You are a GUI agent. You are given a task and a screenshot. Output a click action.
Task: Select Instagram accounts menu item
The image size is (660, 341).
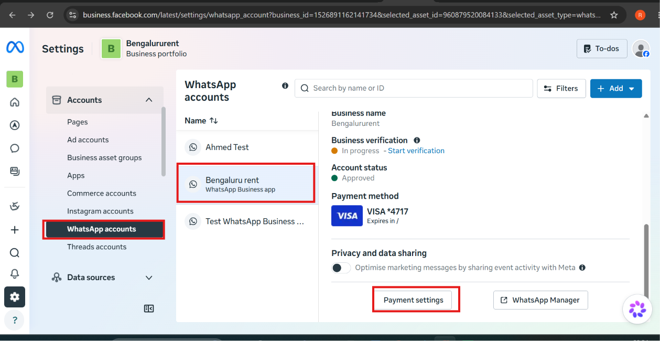100,211
